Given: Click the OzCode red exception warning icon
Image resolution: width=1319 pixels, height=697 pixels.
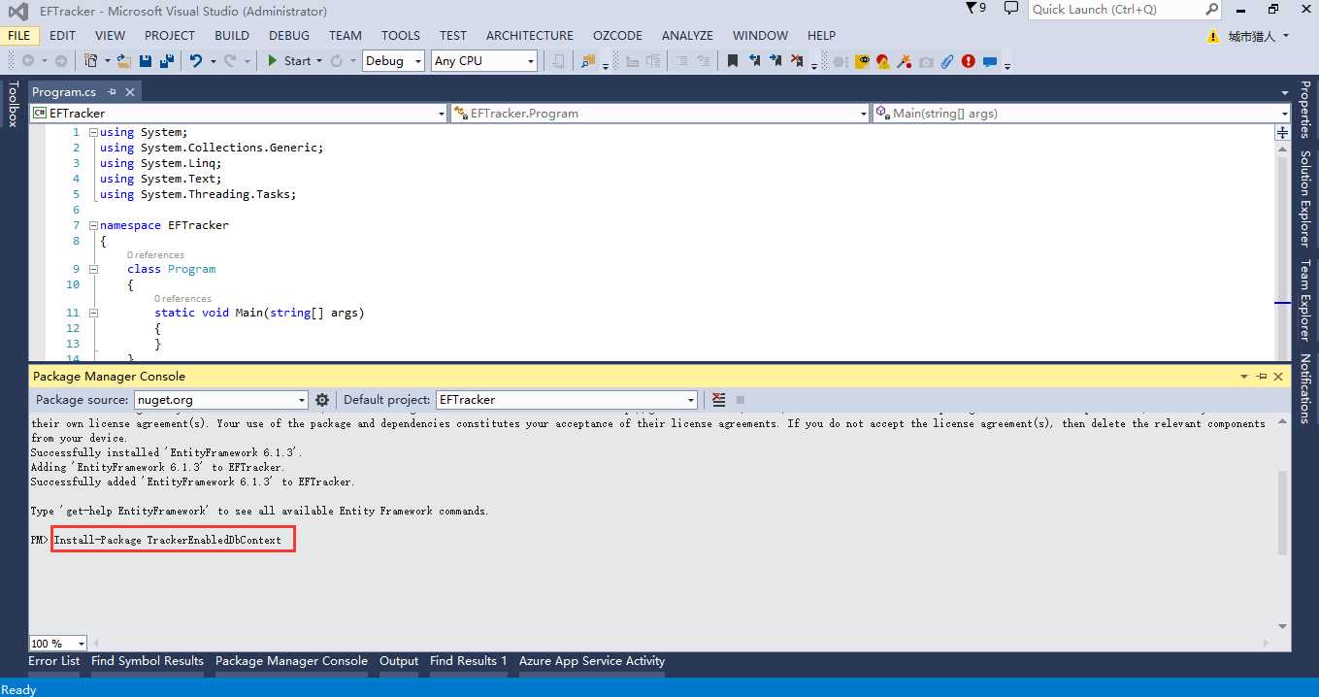Looking at the screenshot, I should pyautogui.click(x=883, y=60).
